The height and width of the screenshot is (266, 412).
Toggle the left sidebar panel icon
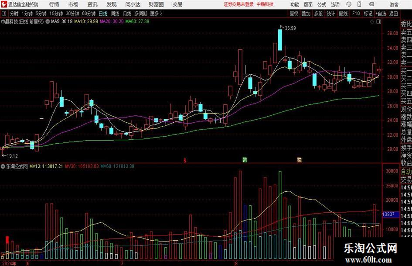[4, 14]
